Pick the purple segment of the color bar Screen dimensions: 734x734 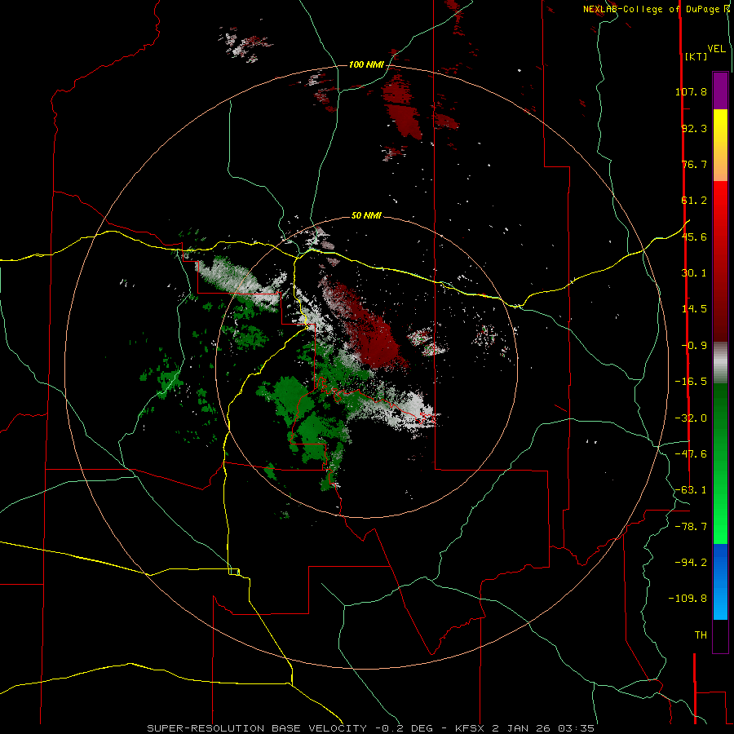pos(720,91)
